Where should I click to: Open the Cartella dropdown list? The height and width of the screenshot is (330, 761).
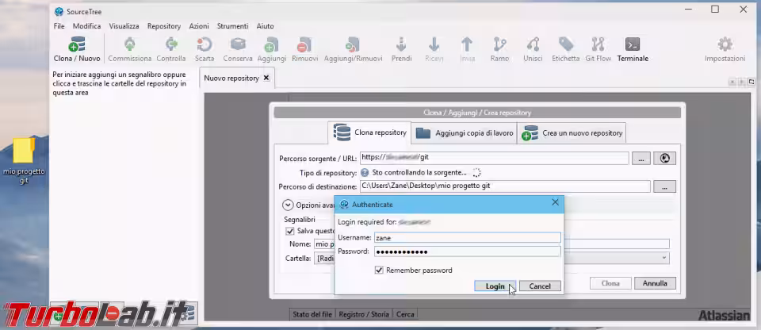663,258
